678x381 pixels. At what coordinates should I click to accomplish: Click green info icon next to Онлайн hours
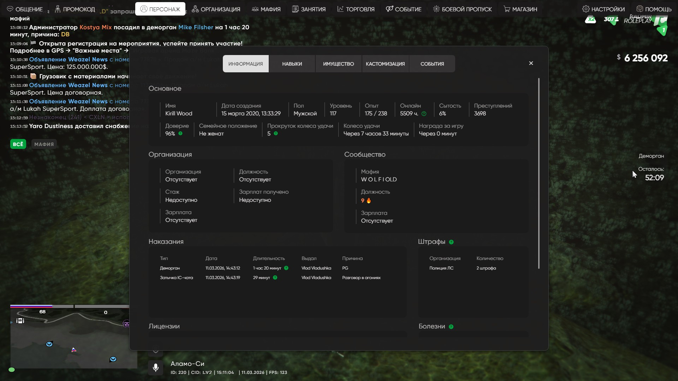pos(424,114)
